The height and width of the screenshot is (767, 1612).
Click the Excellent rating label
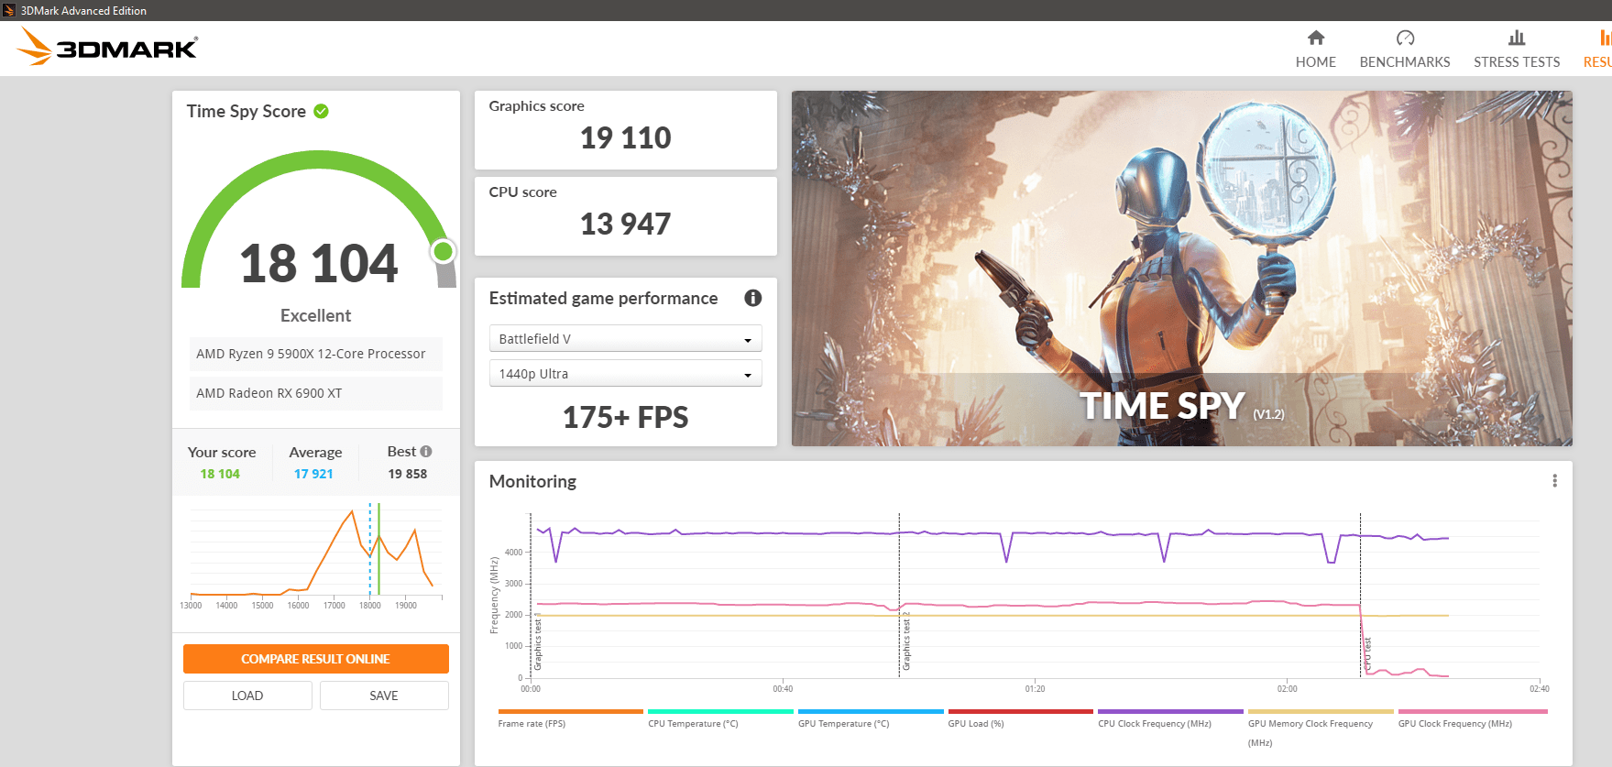pyautogui.click(x=315, y=315)
